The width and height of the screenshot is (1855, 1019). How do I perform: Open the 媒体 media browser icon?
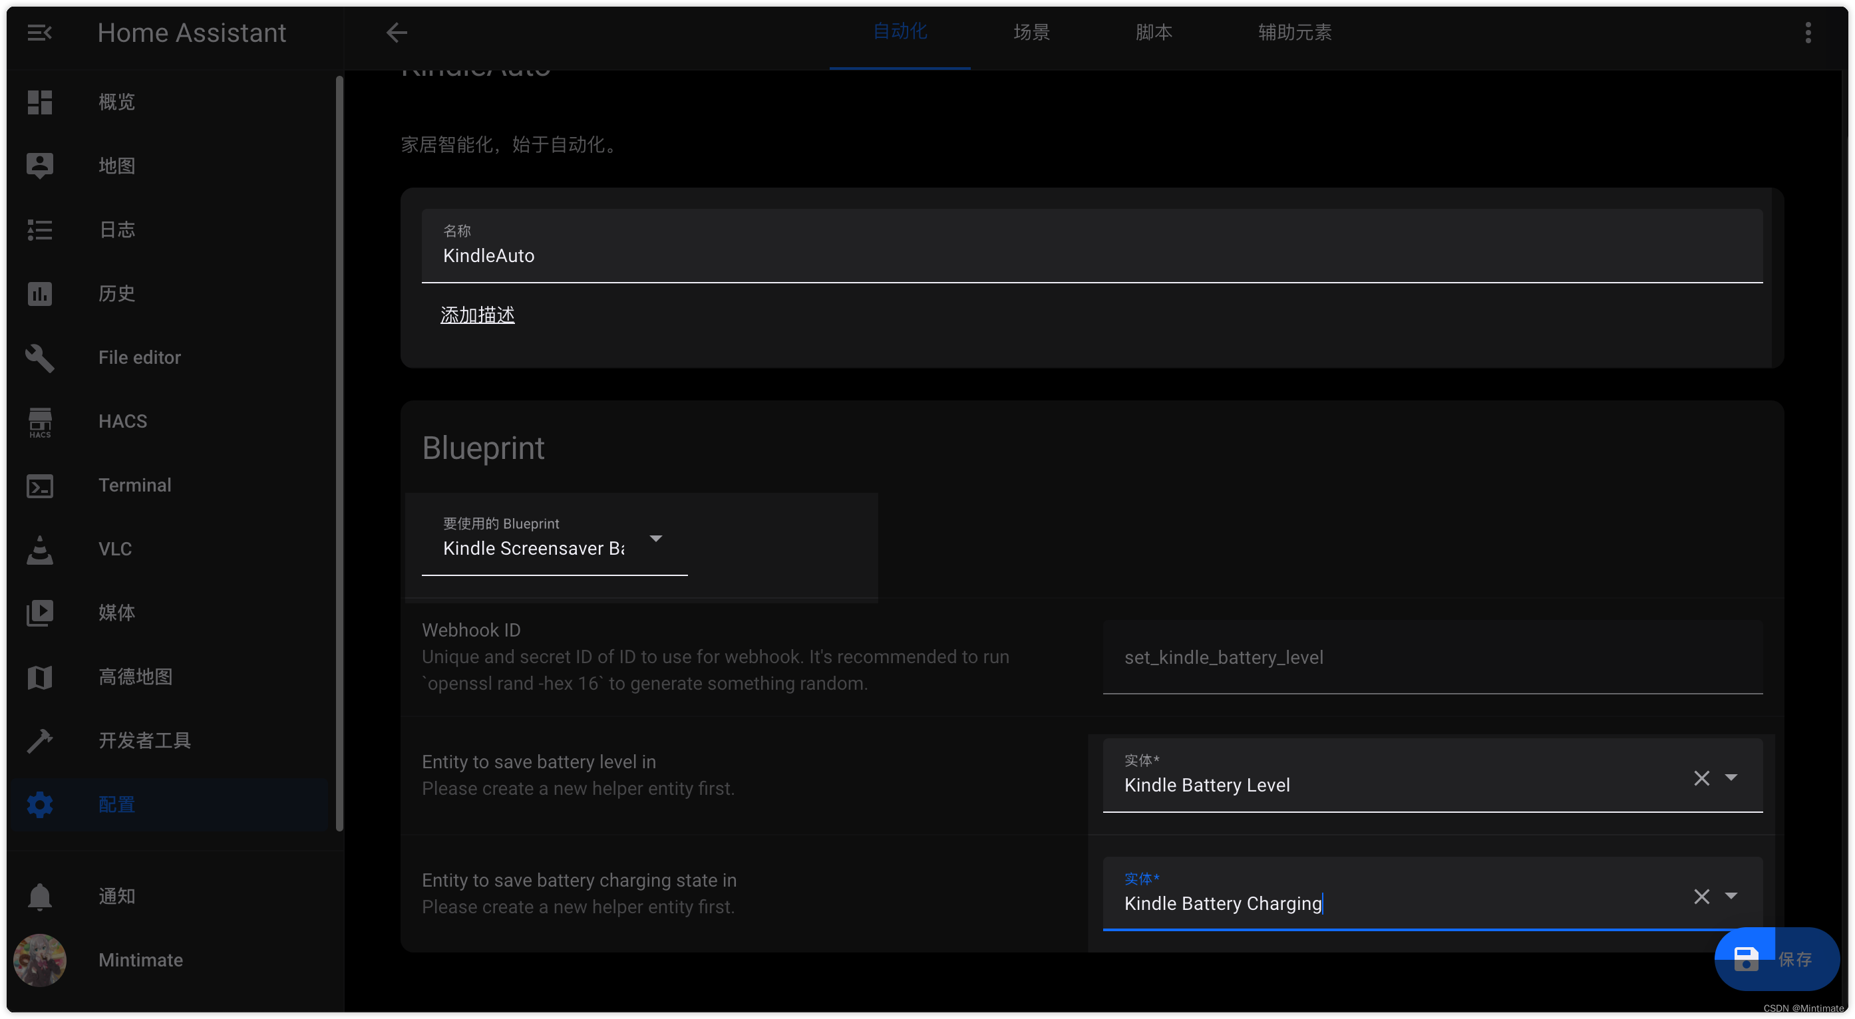coord(40,613)
